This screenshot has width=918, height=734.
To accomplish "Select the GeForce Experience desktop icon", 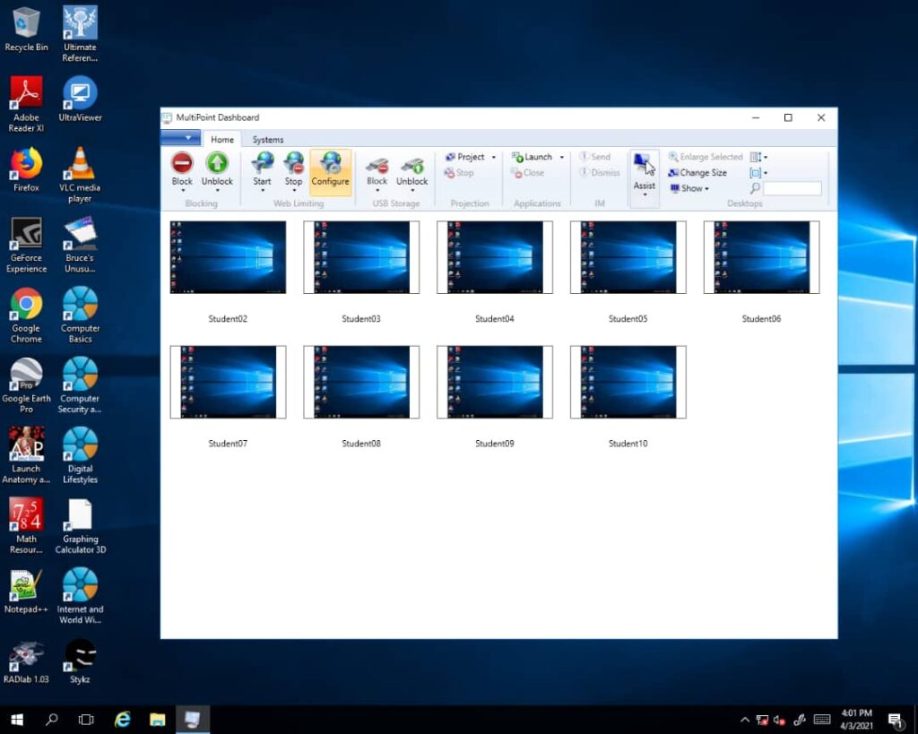I will tap(26, 244).
